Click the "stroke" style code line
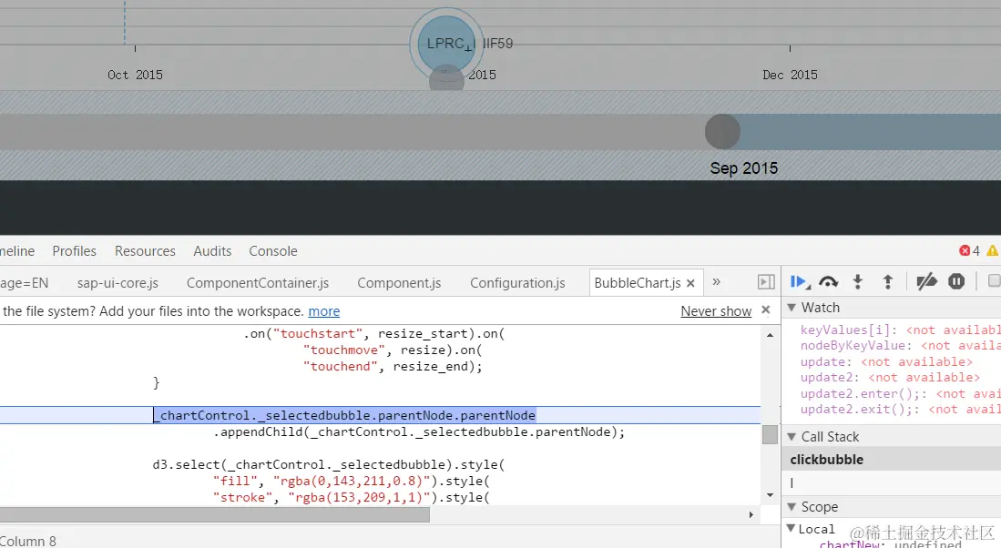 click(x=351, y=498)
